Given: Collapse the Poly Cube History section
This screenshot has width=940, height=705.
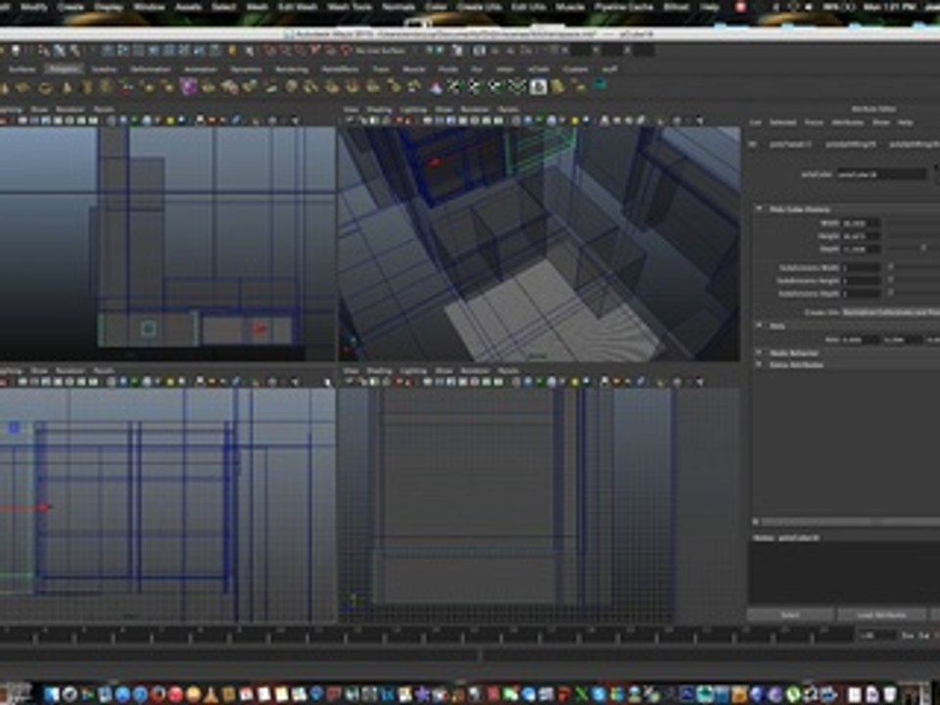Looking at the screenshot, I should point(758,210).
